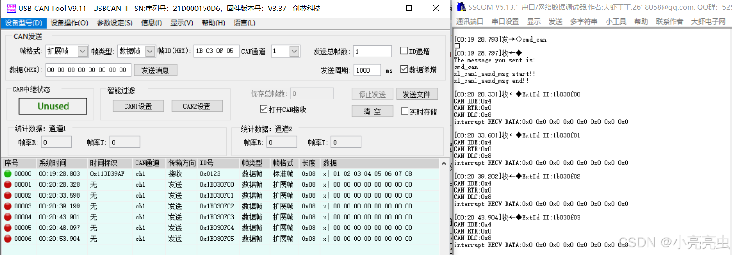
Task: Open SSCOM 串口设置 menu
Action: pos(505,21)
